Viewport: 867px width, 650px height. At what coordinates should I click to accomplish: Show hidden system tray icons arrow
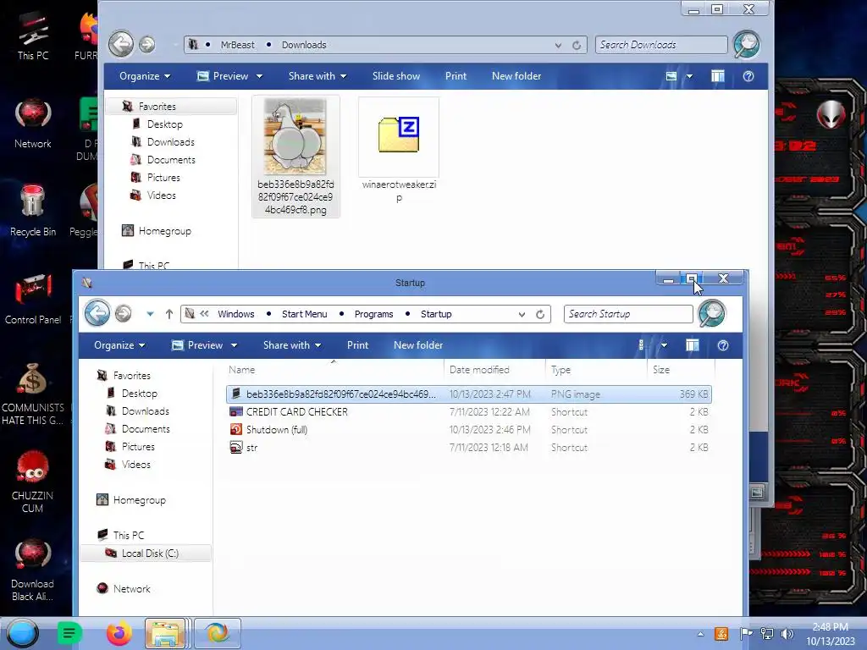tap(700, 634)
